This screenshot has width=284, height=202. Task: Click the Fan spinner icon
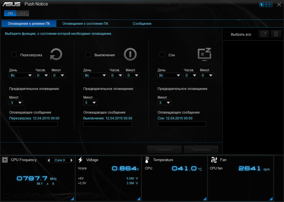(214, 160)
